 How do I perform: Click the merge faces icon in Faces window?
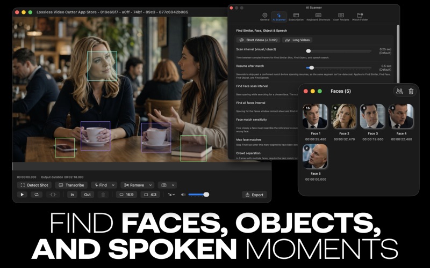point(399,91)
